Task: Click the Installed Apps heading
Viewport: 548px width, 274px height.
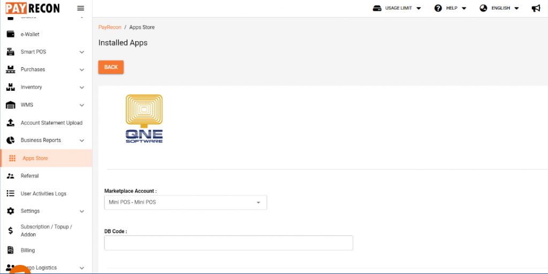Action: click(x=123, y=43)
